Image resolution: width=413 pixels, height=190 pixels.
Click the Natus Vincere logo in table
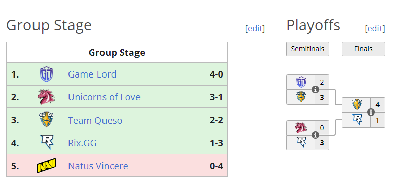(x=46, y=166)
